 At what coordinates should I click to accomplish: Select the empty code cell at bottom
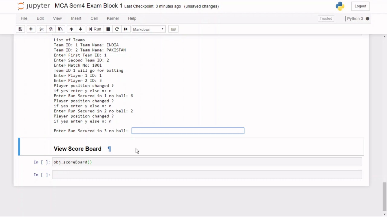pos(207,175)
